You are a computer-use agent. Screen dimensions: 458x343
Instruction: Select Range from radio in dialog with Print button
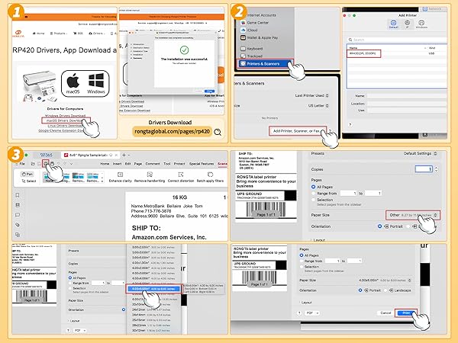click(x=302, y=261)
